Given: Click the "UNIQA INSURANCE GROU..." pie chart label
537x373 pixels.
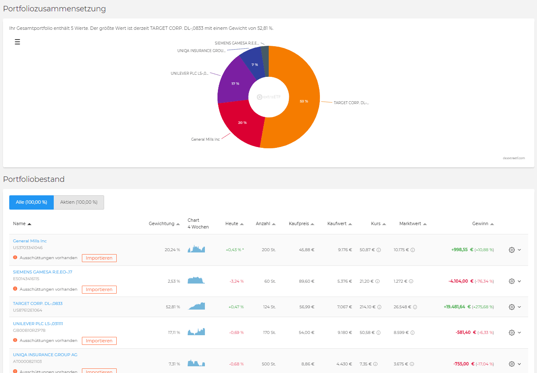Looking at the screenshot, I should point(202,51).
